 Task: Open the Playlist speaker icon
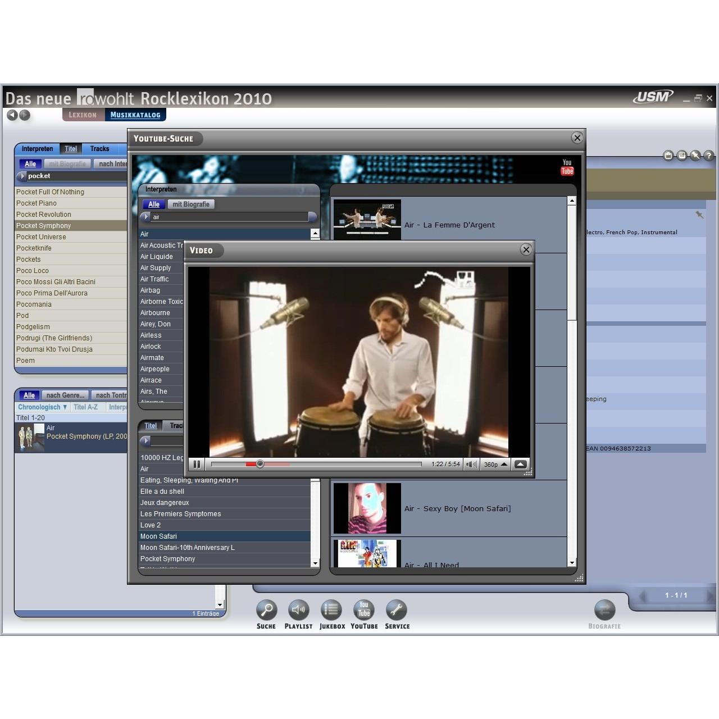[298, 609]
